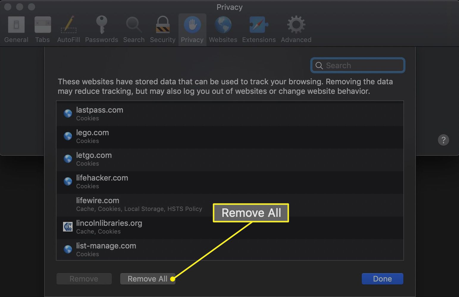Image resolution: width=459 pixels, height=297 pixels.
Task: Click the Extensions tab label
Action: [x=259, y=40]
